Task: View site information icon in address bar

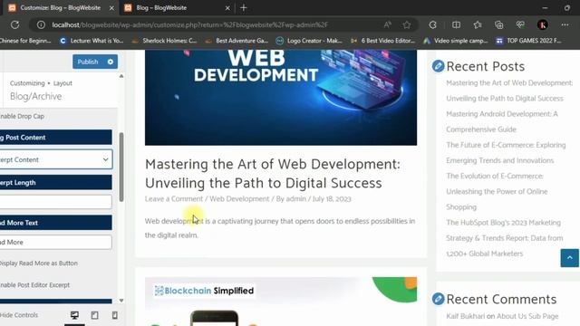Action: [x=41, y=24]
